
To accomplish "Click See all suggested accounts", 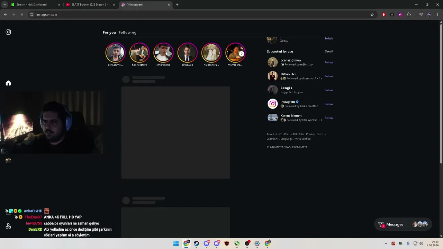I will click(x=329, y=52).
